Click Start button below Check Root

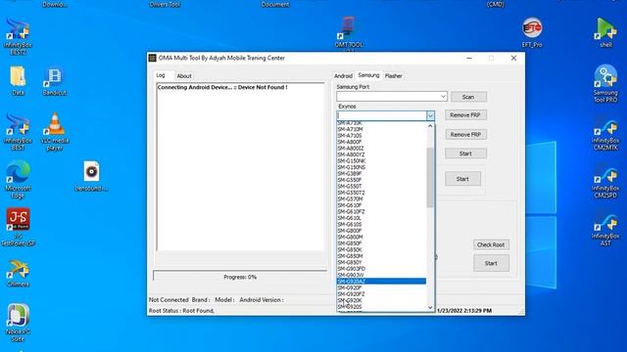(491, 263)
